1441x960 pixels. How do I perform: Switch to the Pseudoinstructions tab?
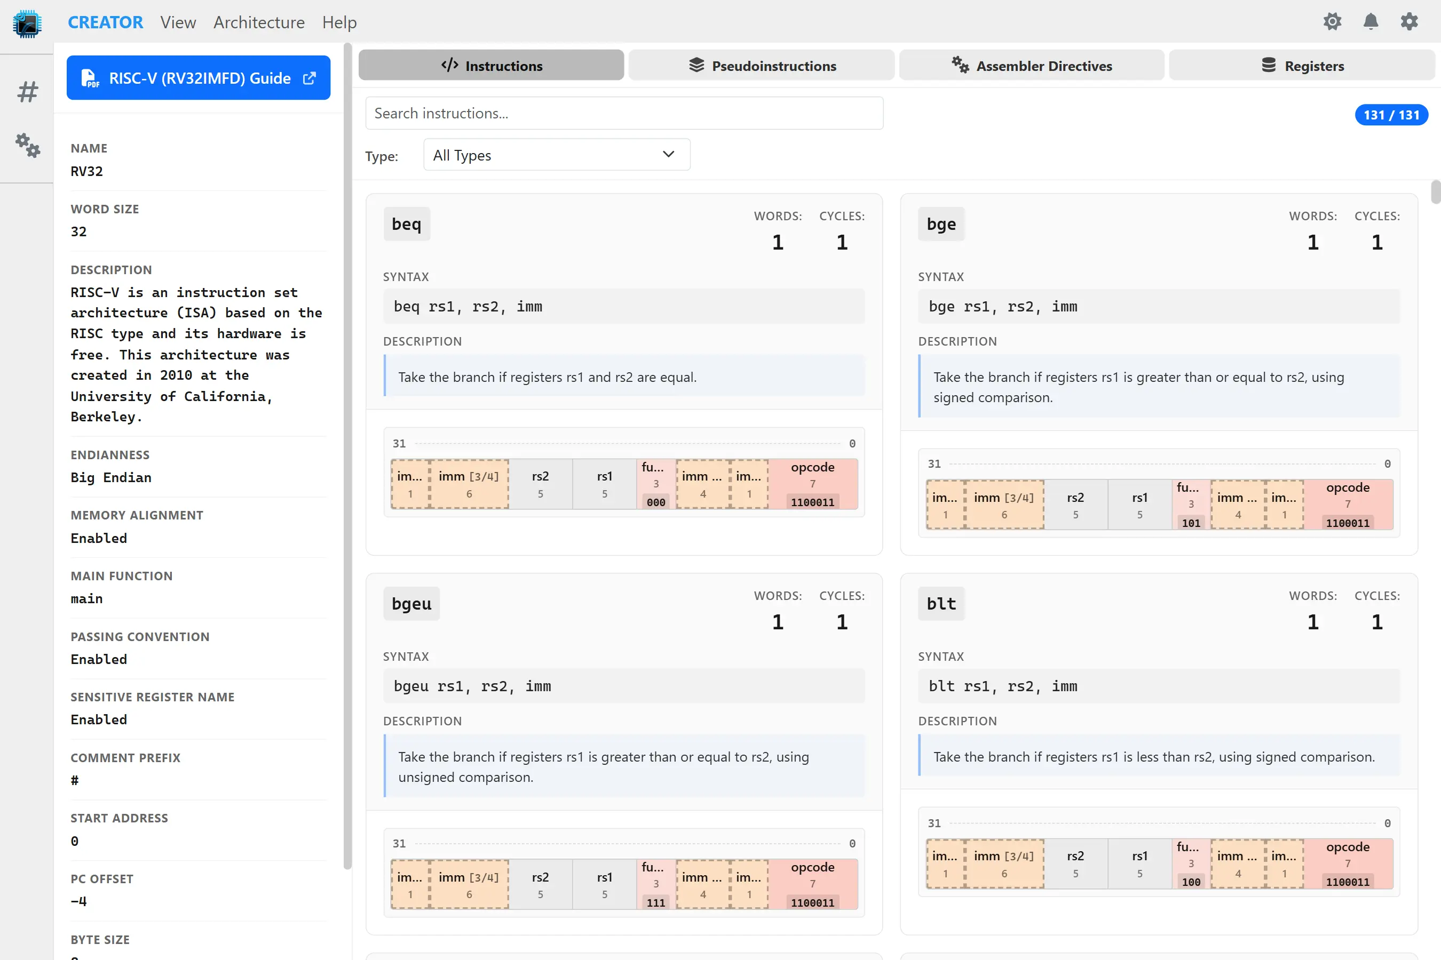(x=762, y=66)
